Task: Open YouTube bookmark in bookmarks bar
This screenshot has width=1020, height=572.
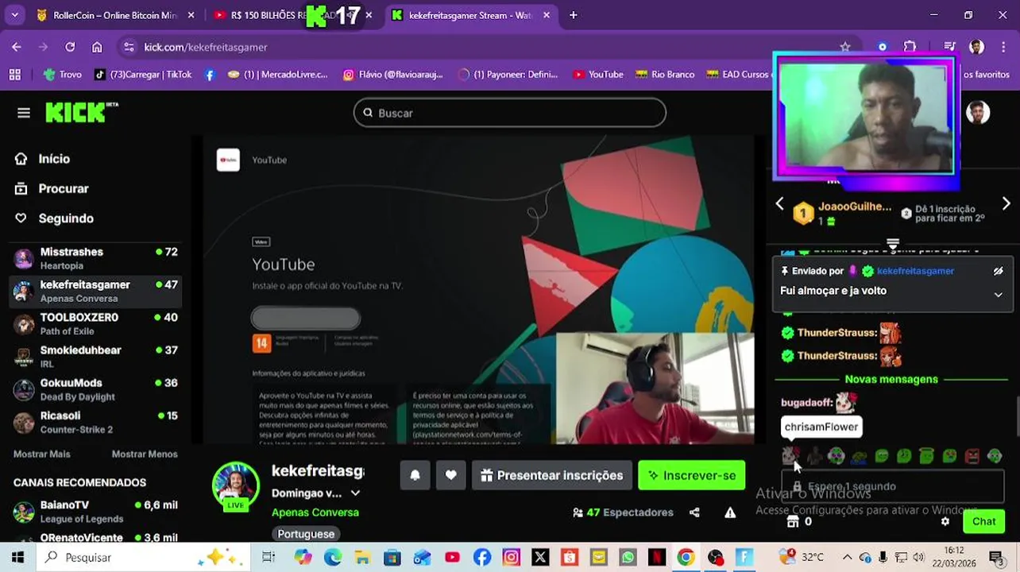Action: coord(598,75)
